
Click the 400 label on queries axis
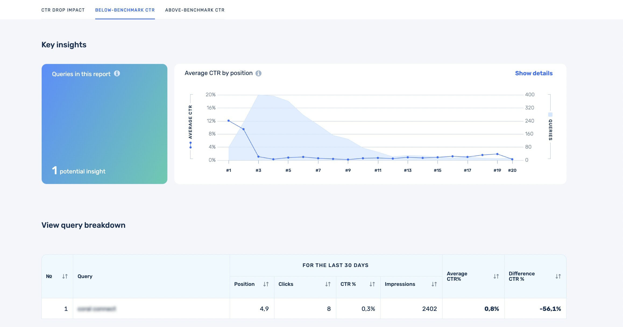coord(530,95)
